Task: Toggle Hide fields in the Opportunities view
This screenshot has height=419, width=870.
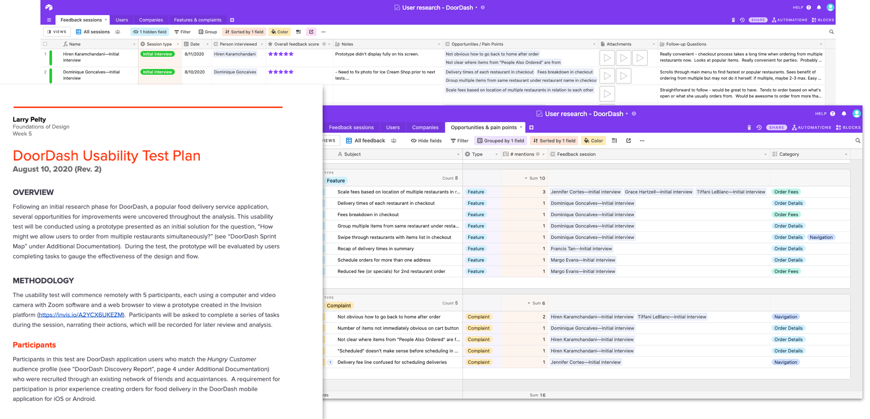Action: [426, 141]
